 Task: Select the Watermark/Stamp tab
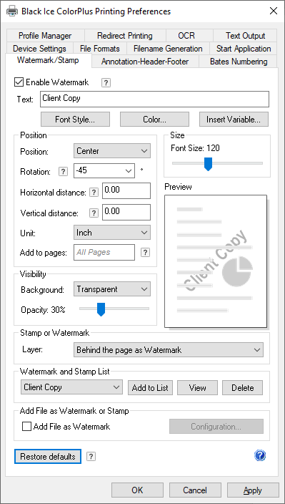48,60
